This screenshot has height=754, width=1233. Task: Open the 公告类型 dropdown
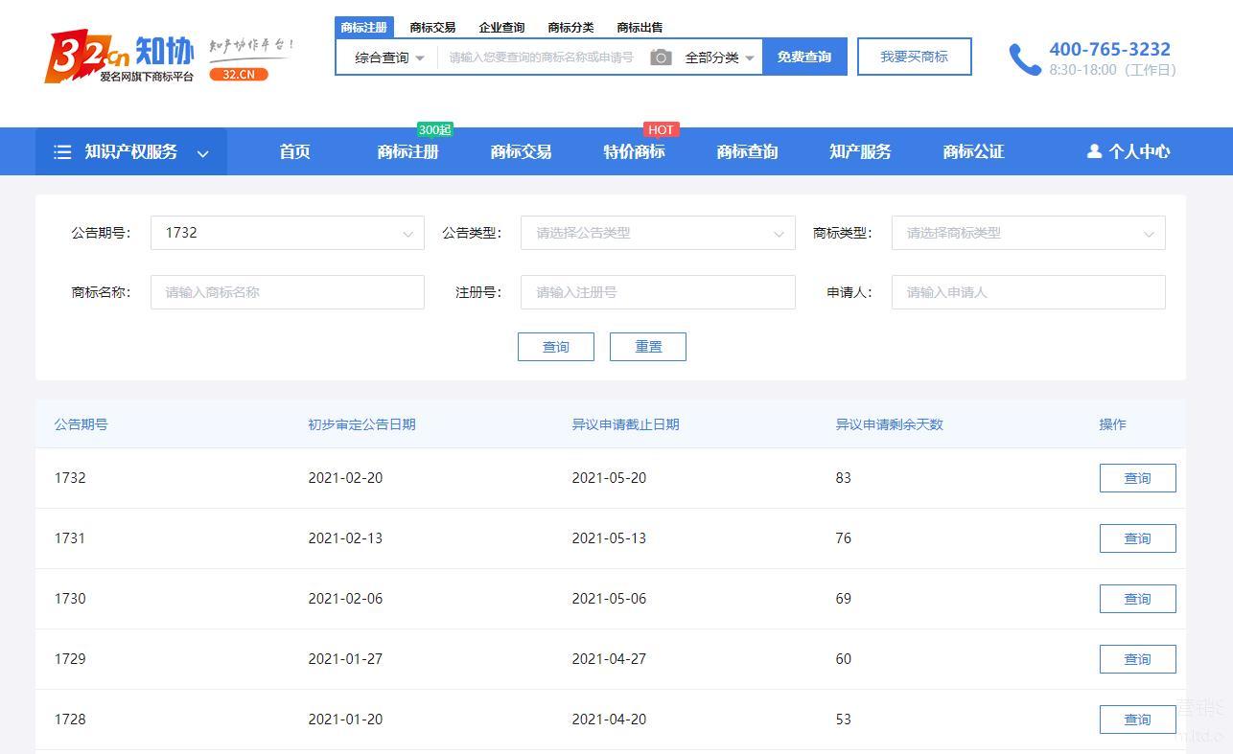[x=657, y=233]
